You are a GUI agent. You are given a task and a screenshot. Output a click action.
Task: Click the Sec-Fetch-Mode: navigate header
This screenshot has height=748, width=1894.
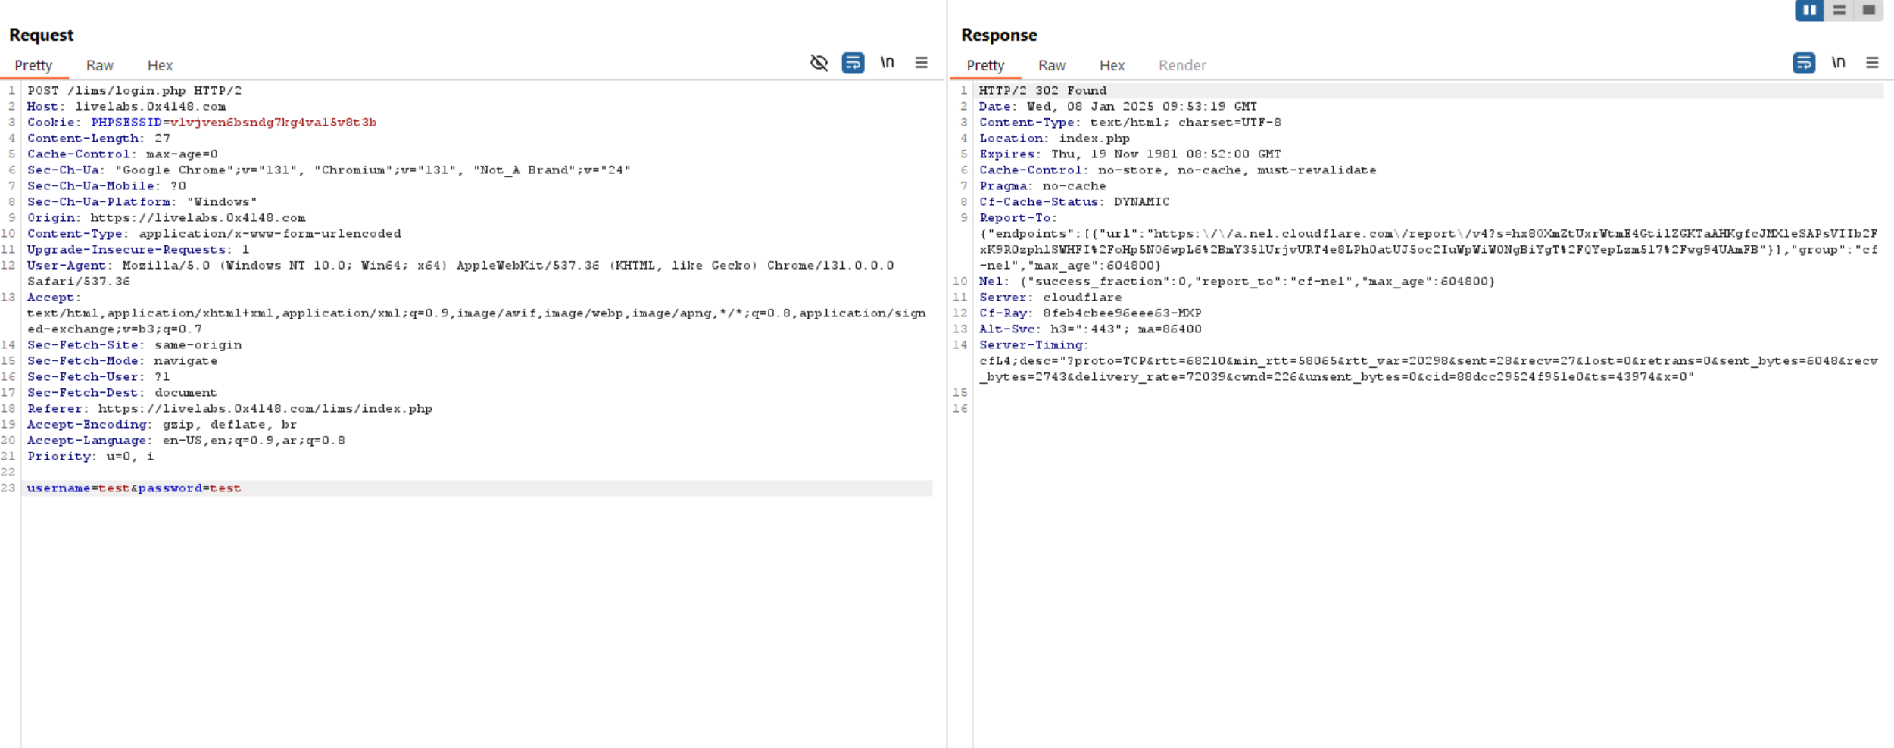[x=122, y=361]
